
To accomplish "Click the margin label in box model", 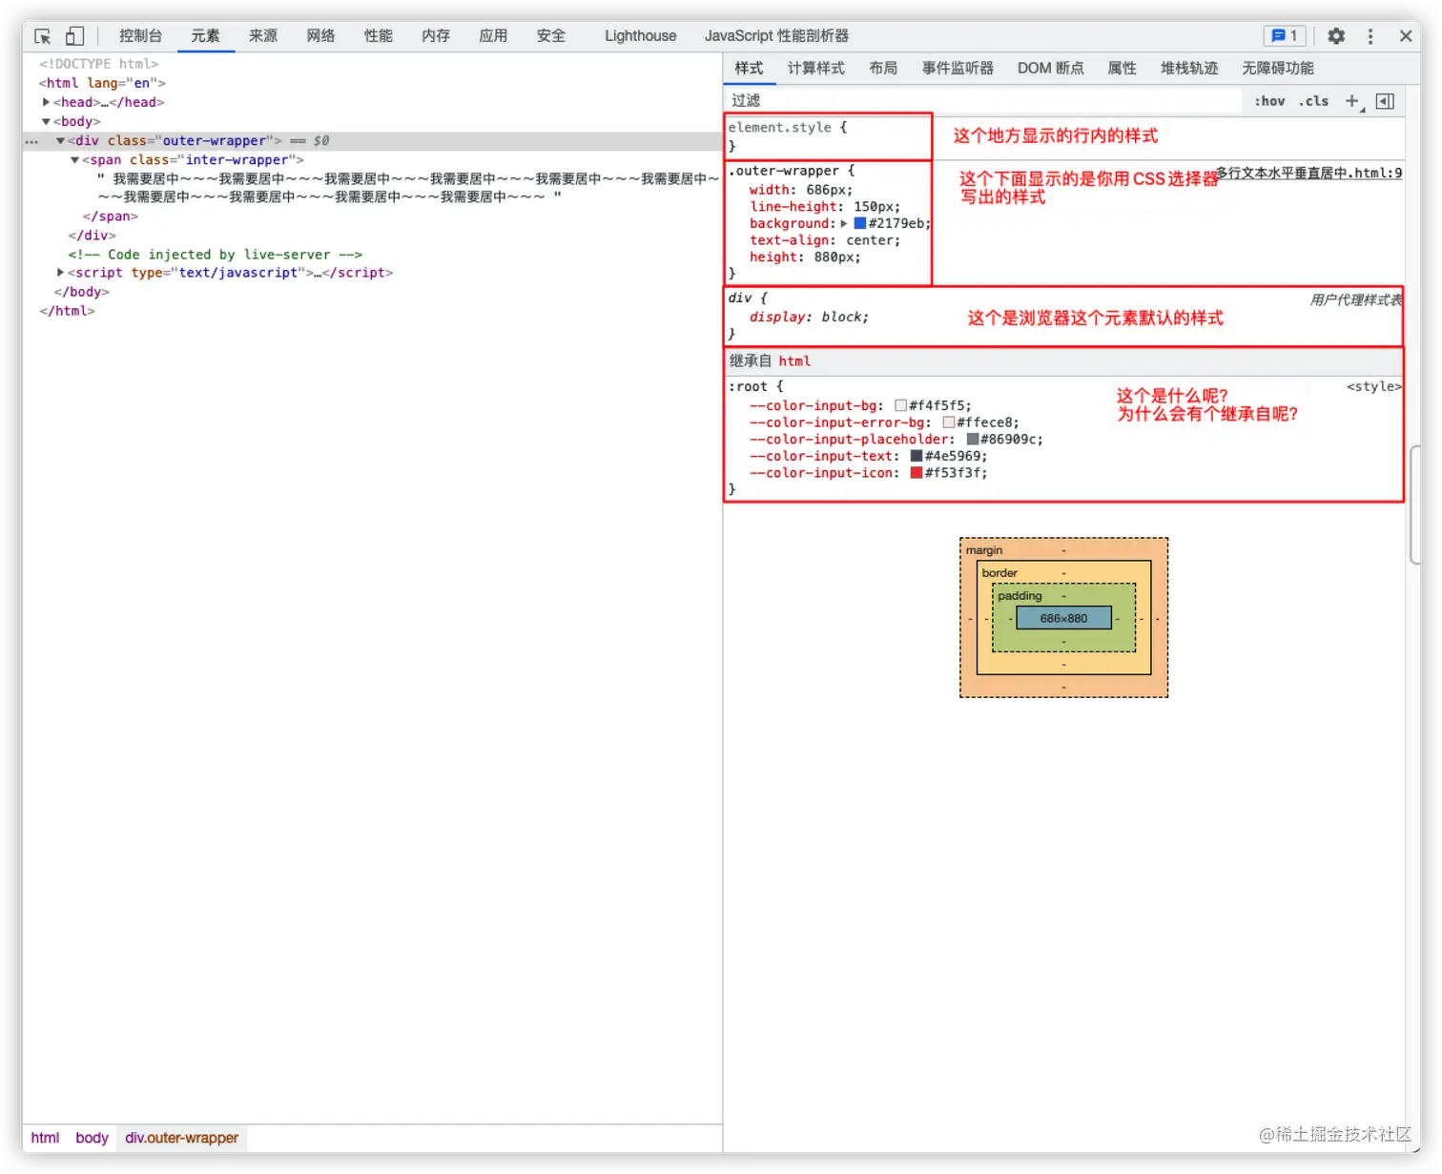I will click(983, 550).
